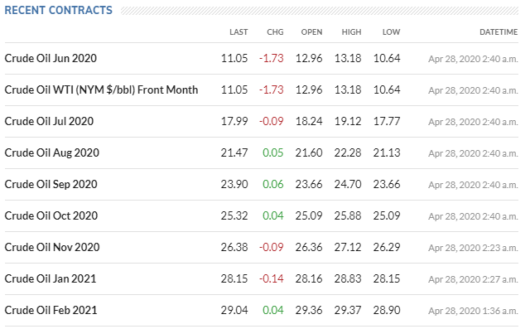Select the Feb 2021 low price 28.90
The image size is (530, 329).
(x=387, y=310)
